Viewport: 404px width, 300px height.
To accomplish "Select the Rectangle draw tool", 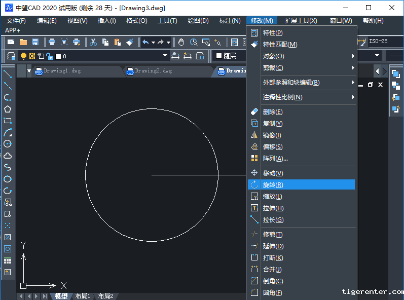I will click(8, 121).
